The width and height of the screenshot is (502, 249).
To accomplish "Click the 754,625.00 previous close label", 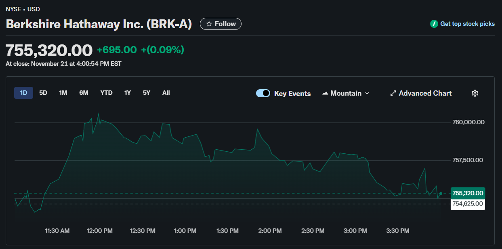I will (468, 204).
